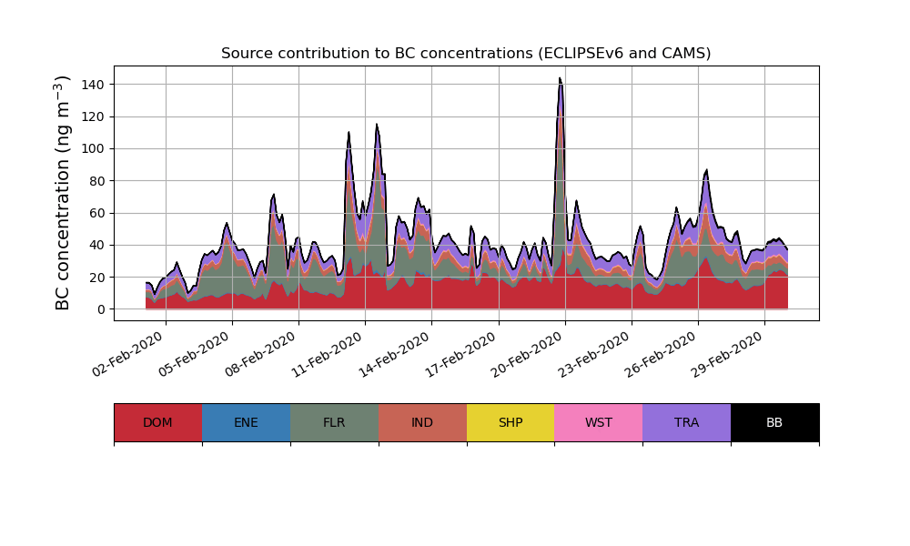910x546 pixels.
Task: Click the yellow SHP legend swatch
Action: pos(511,422)
